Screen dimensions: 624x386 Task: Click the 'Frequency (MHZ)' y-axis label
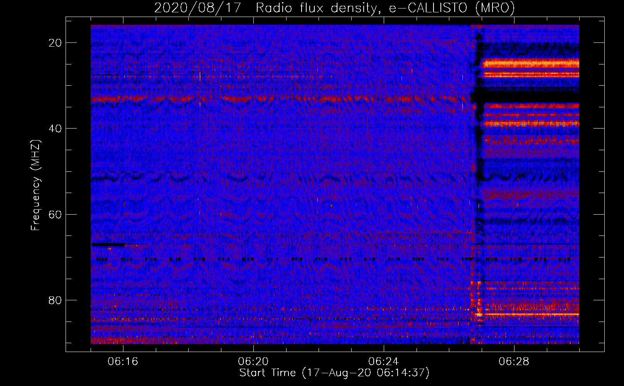(35, 185)
